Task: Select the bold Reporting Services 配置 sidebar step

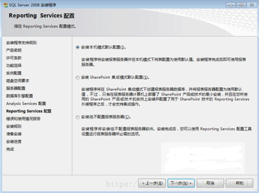Action: [x=29, y=111]
